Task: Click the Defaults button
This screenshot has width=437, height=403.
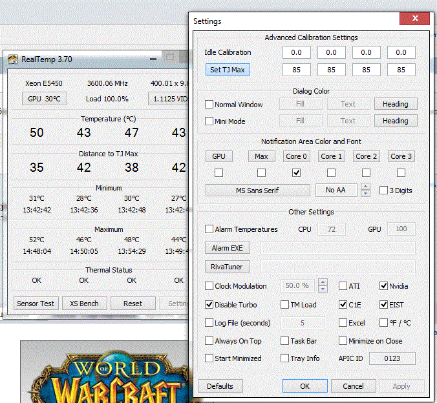Action: [x=220, y=386]
